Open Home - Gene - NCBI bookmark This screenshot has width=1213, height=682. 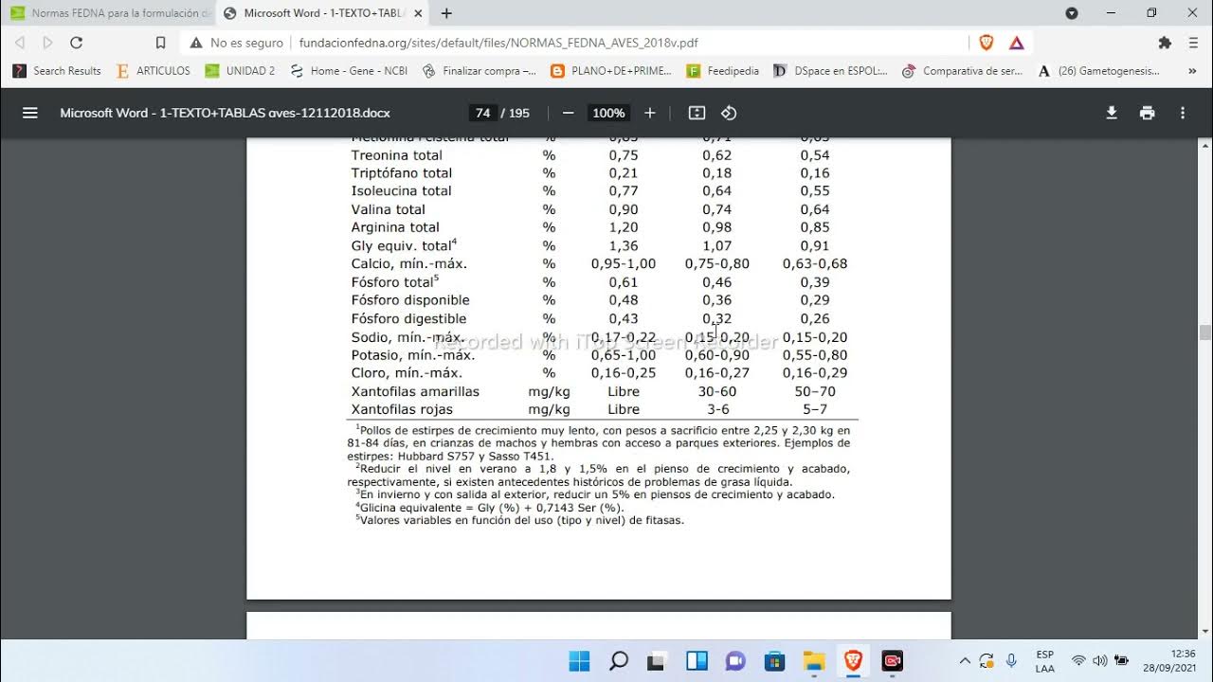point(349,71)
